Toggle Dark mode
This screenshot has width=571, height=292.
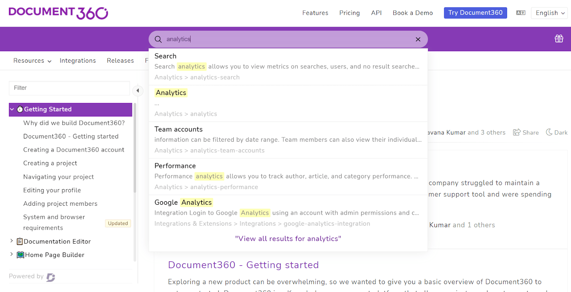[556, 132]
